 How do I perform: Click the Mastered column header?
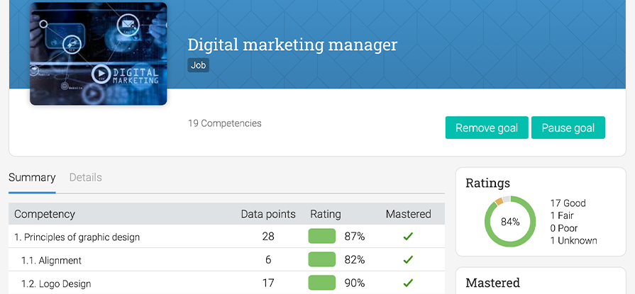pos(408,214)
